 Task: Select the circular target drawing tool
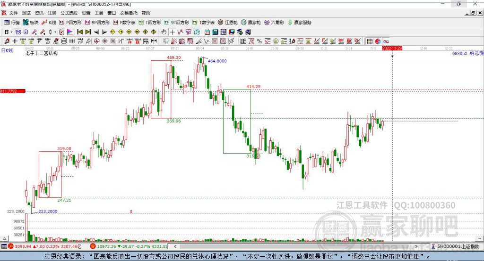[96, 41]
